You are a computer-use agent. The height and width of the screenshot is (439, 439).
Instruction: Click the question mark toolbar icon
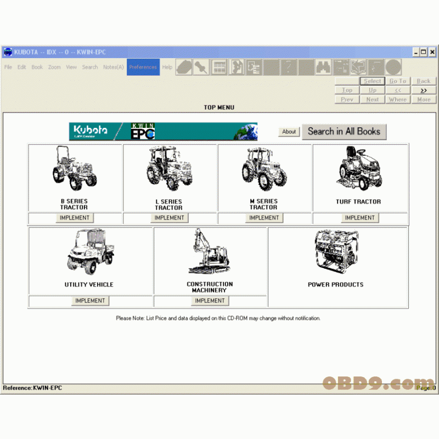pyautogui.click(x=289, y=67)
